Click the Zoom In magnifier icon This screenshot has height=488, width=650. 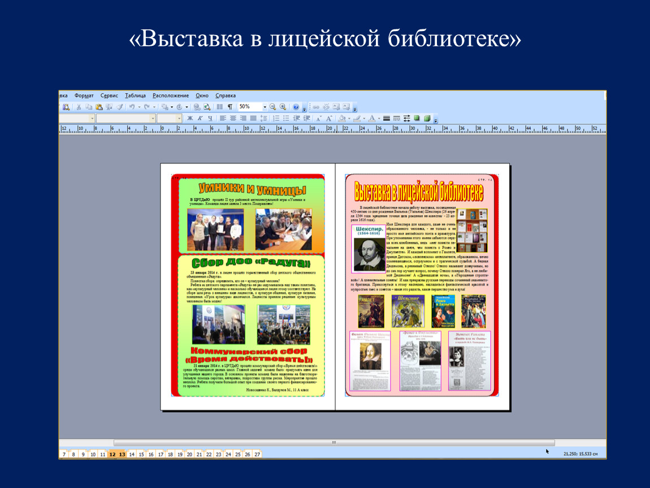point(283,107)
